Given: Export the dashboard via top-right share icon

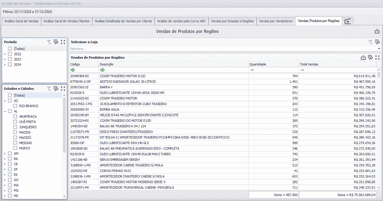Looking at the screenshot, I should [377, 31].
